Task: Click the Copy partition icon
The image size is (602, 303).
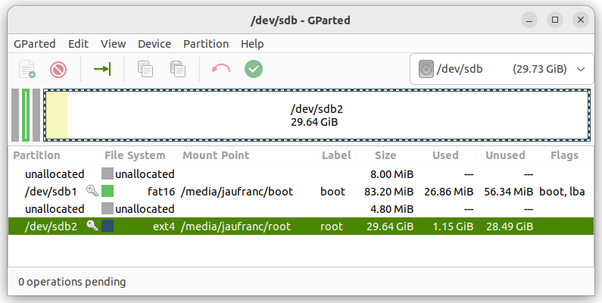Action: click(145, 69)
